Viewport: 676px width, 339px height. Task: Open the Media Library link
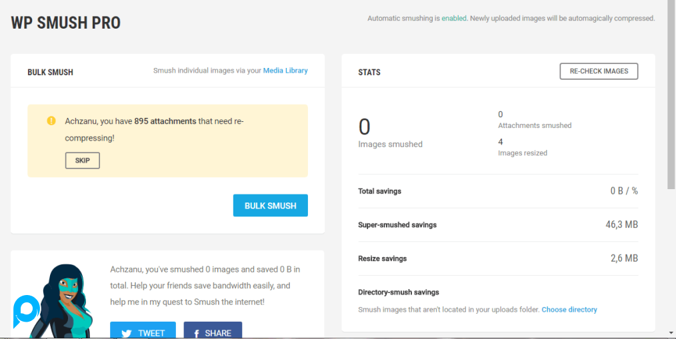(285, 71)
